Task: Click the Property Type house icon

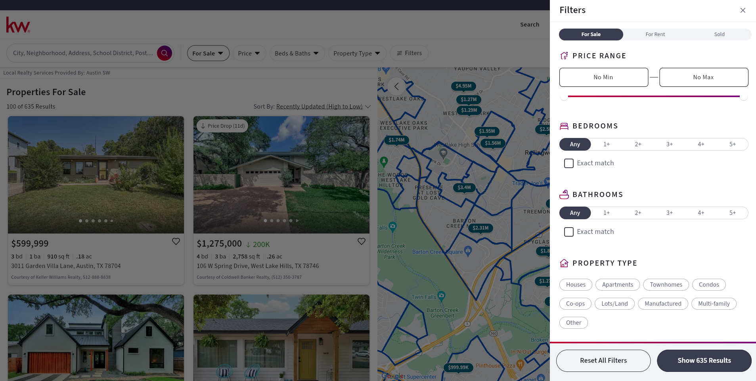Action: coord(564,263)
